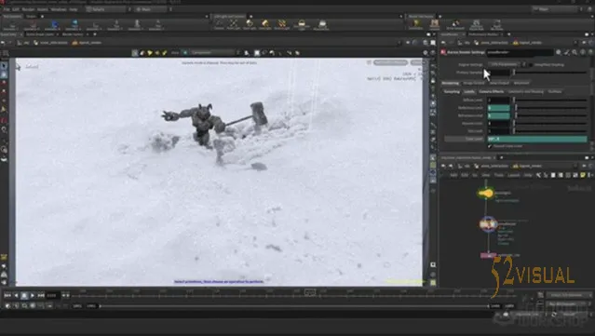
Task: Switch to the Advanced tab
Action: tap(521, 83)
